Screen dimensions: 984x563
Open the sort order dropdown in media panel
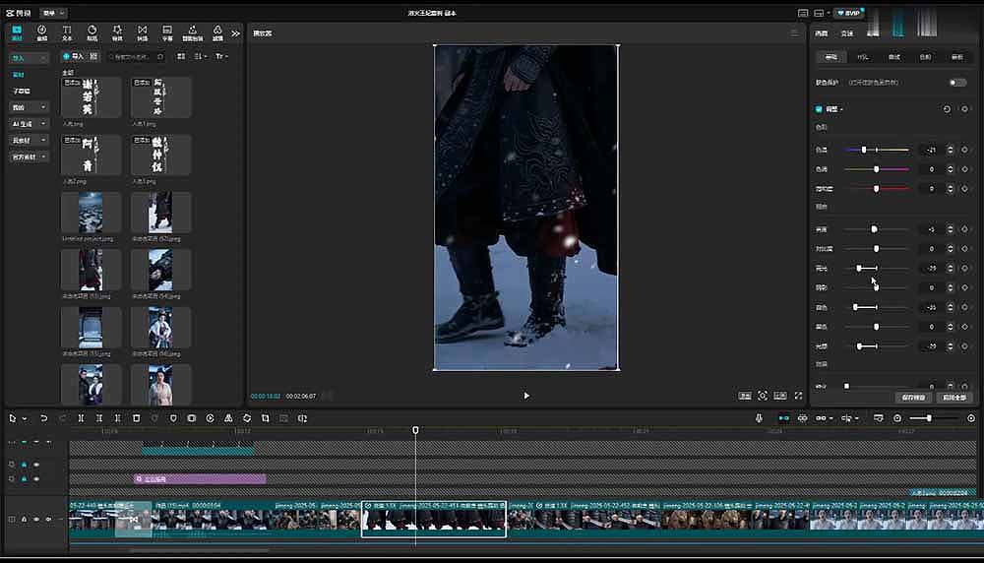point(200,56)
